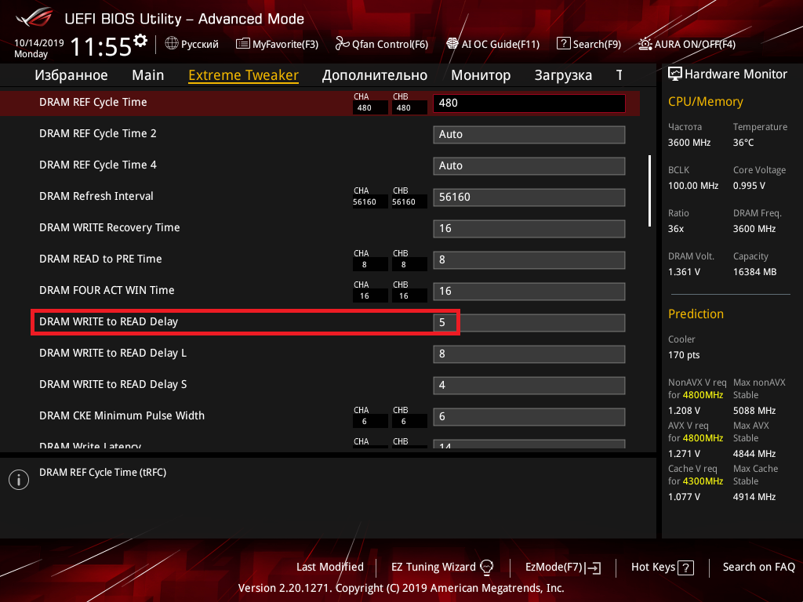The width and height of the screenshot is (803, 602).
Task: Click EZ Tuning Wizard lightbulb icon
Action: [486, 567]
